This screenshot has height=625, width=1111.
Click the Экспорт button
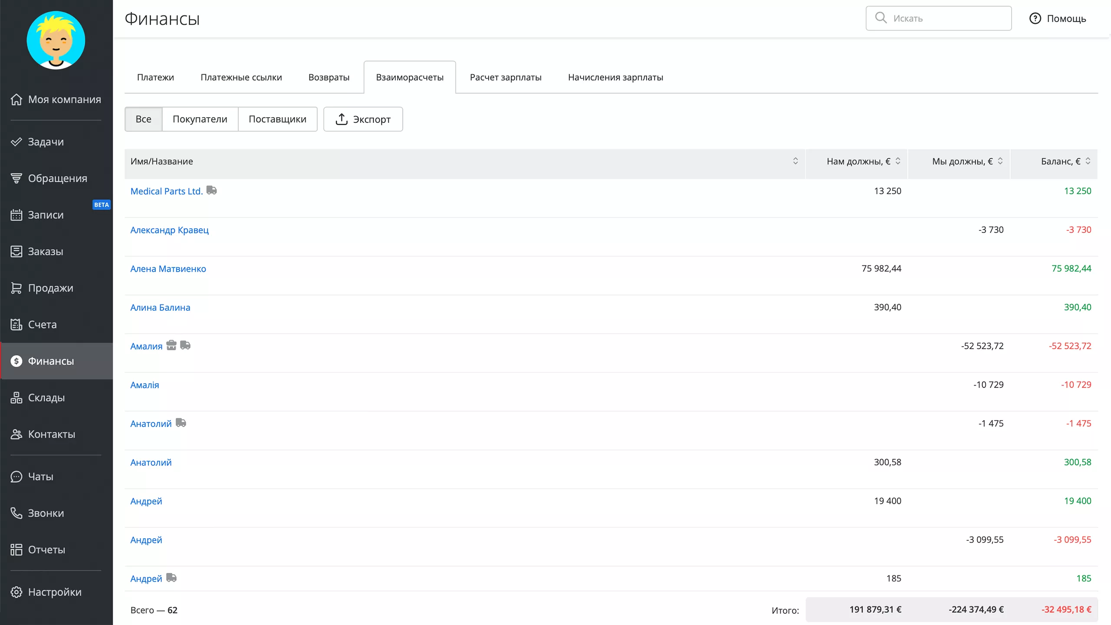pos(363,119)
